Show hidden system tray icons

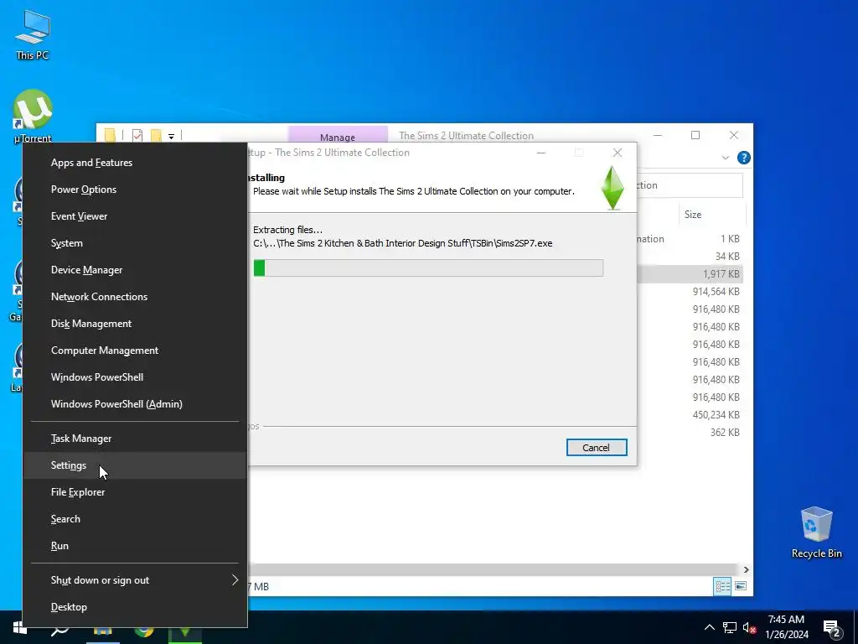[709, 627]
